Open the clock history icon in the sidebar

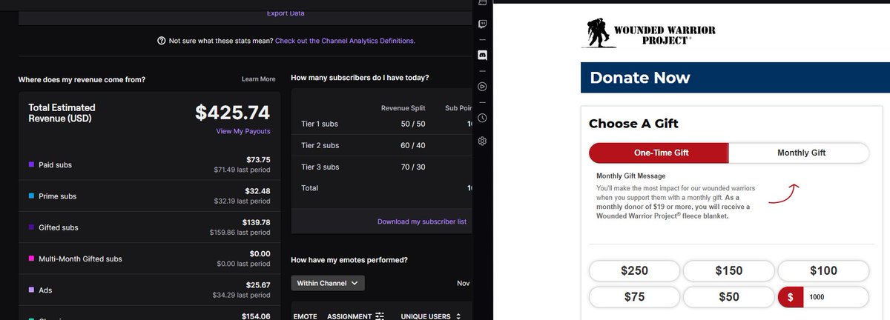tap(482, 118)
